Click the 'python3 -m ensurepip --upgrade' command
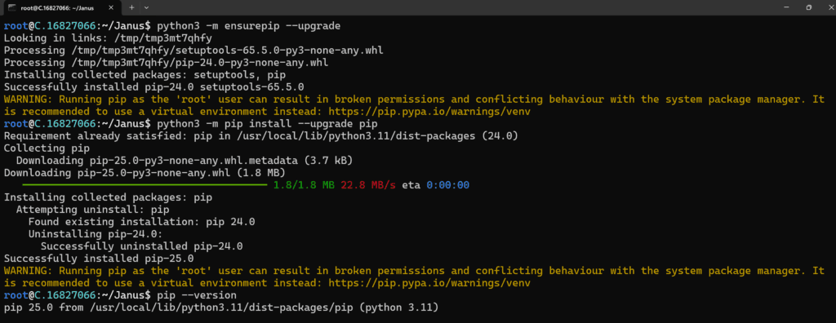This screenshot has width=836, height=323. click(248, 25)
